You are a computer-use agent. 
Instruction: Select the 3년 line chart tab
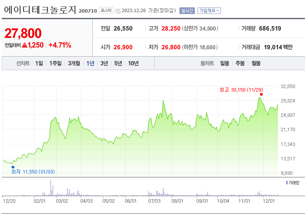104,63
